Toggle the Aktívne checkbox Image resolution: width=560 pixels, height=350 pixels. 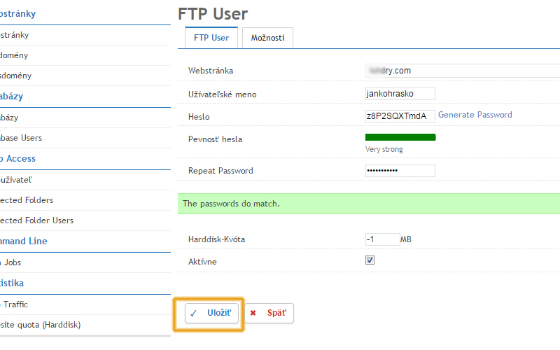pos(370,260)
